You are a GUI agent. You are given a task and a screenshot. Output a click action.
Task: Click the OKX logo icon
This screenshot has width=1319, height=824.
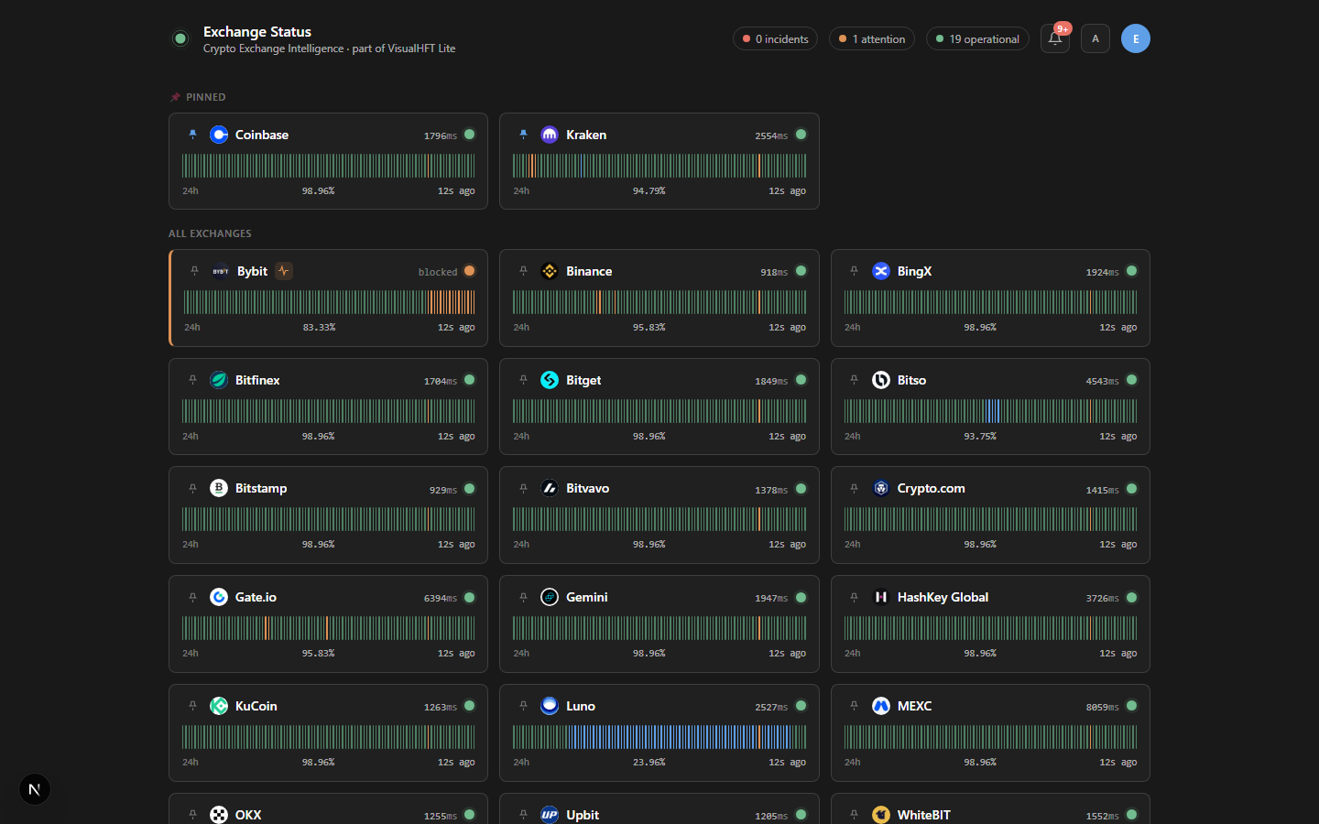pos(219,815)
